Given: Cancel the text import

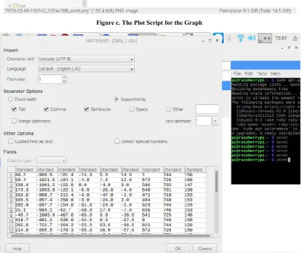Looking at the screenshot, I should (x=205, y=249).
